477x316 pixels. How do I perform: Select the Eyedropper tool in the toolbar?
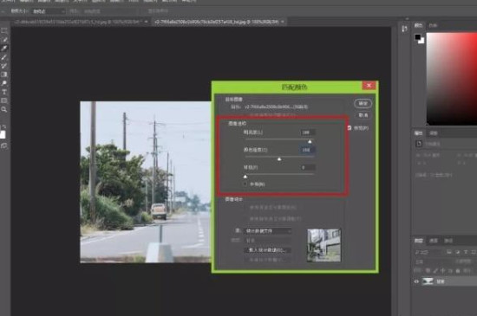[4, 48]
